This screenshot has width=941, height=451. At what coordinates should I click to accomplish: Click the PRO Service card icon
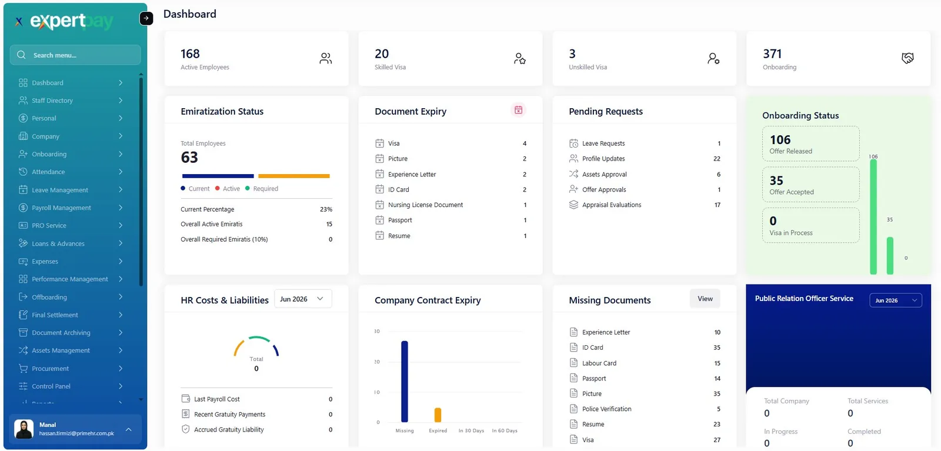click(23, 225)
